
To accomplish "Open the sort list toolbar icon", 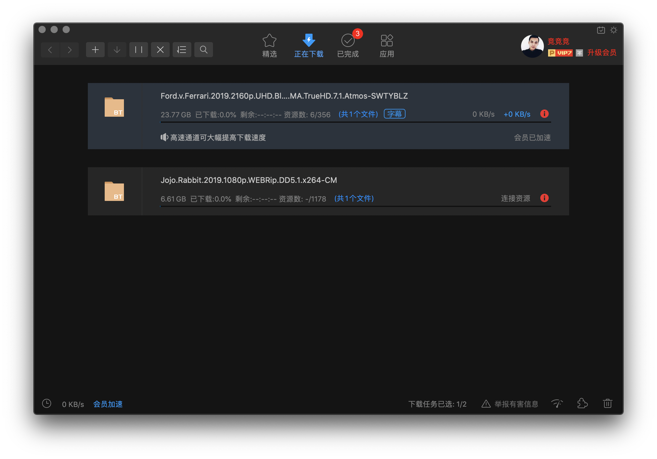I will click(x=182, y=50).
